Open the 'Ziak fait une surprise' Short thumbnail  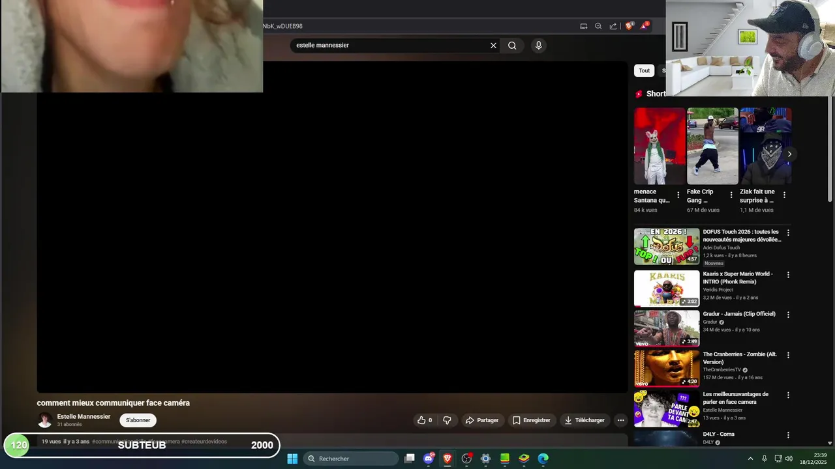click(x=765, y=146)
